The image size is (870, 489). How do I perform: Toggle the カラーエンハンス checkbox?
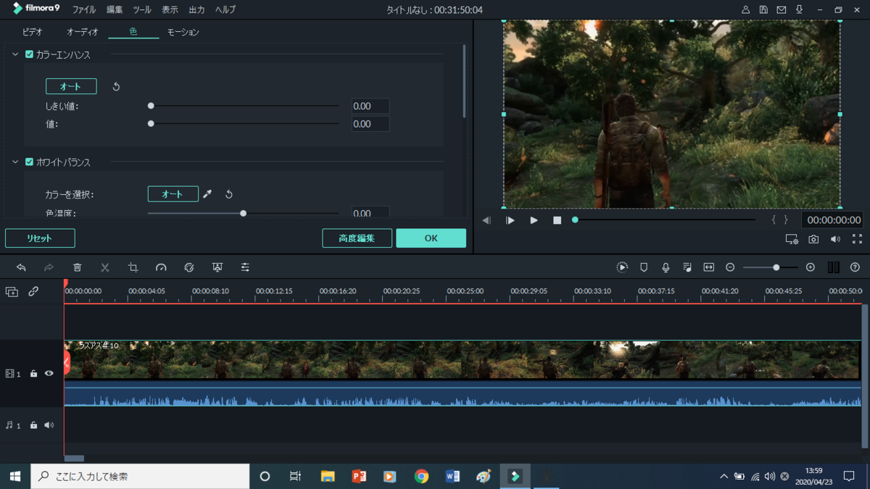coord(29,54)
